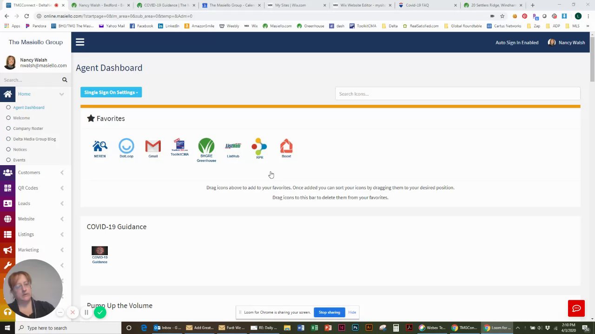Open Outlook Inbox on taskbar
The height and width of the screenshot is (334, 595).
[168, 328]
